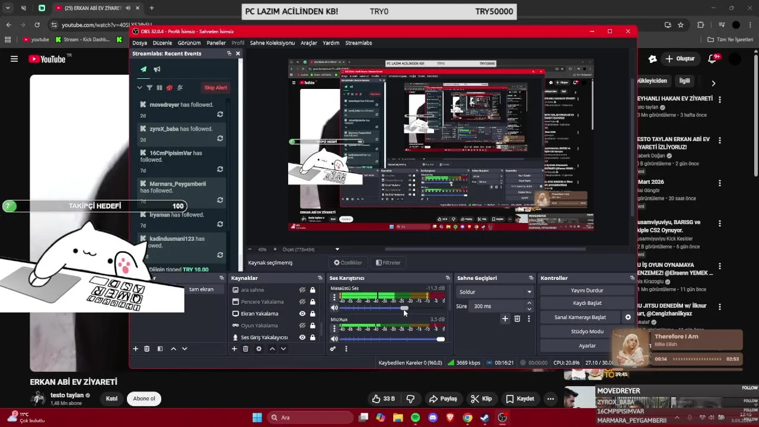
Task: Add a new source in Kaynaklar
Action: (x=234, y=349)
